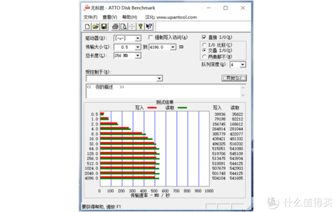Expand the 驱动器 drive dropdown
The image size is (335, 212).
click(138, 38)
